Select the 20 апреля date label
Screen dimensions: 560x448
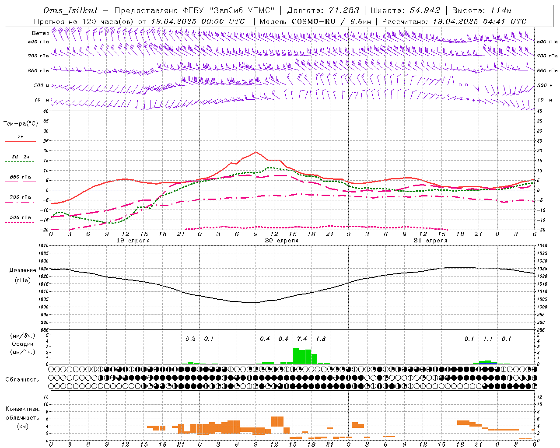tap(282, 241)
